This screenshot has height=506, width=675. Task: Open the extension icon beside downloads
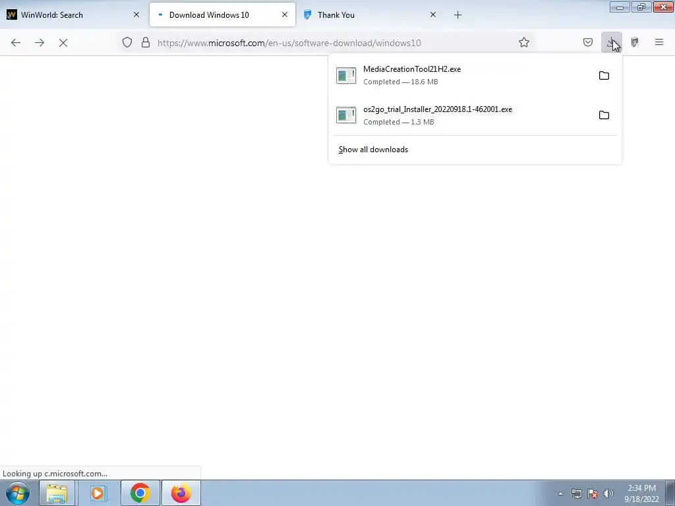point(635,42)
